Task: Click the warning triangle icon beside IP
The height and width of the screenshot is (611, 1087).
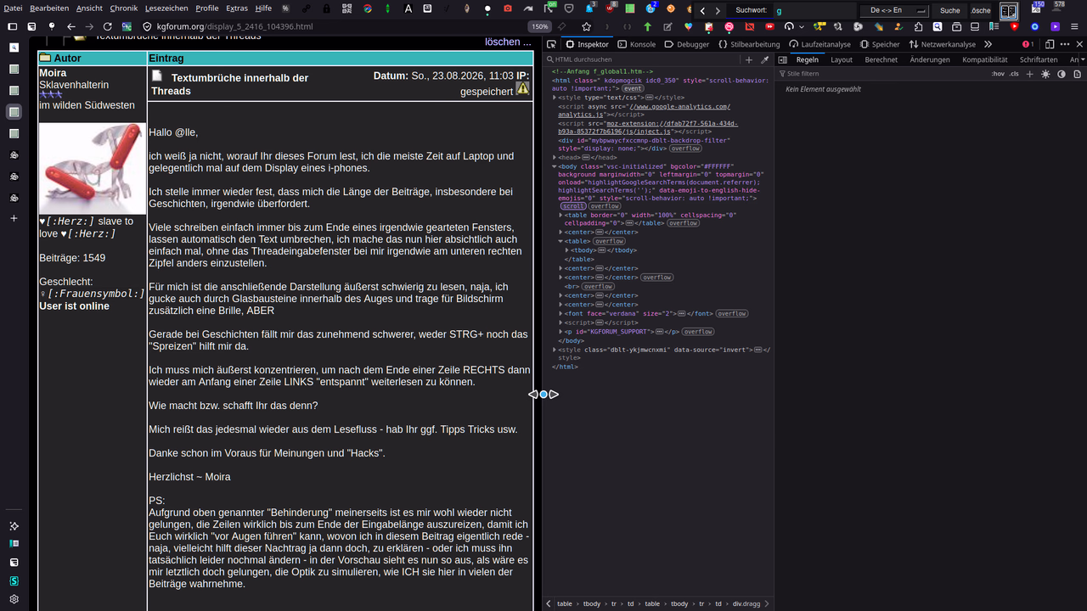Action: (x=522, y=88)
